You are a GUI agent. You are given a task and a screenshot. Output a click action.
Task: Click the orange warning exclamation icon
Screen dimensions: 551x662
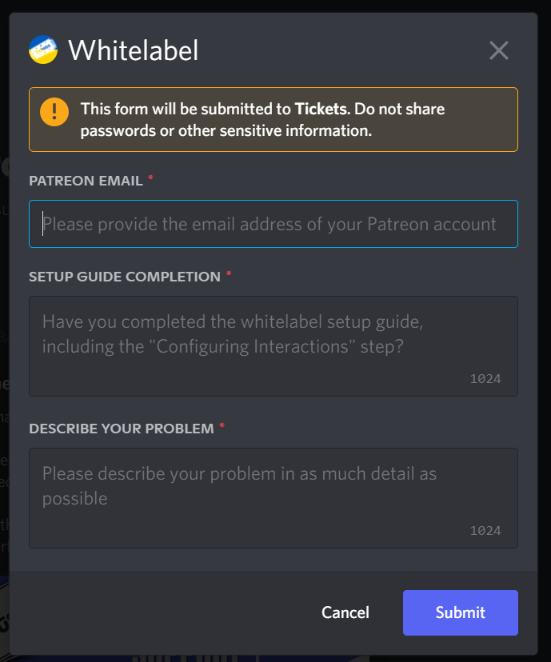[x=55, y=110]
